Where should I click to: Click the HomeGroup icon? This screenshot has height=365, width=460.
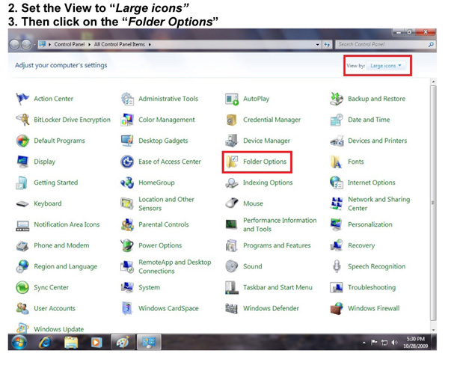[127, 182]
